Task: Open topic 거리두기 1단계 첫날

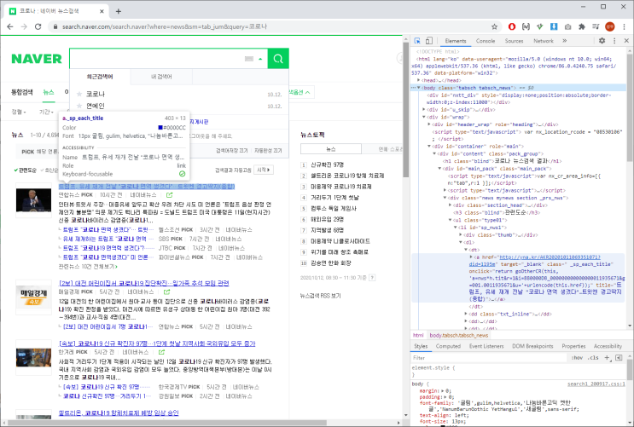Action: (x=334, y=198)
